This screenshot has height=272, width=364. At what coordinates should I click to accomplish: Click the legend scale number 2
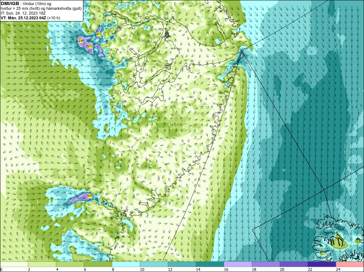pyautogui.click(x=29, y=269)
